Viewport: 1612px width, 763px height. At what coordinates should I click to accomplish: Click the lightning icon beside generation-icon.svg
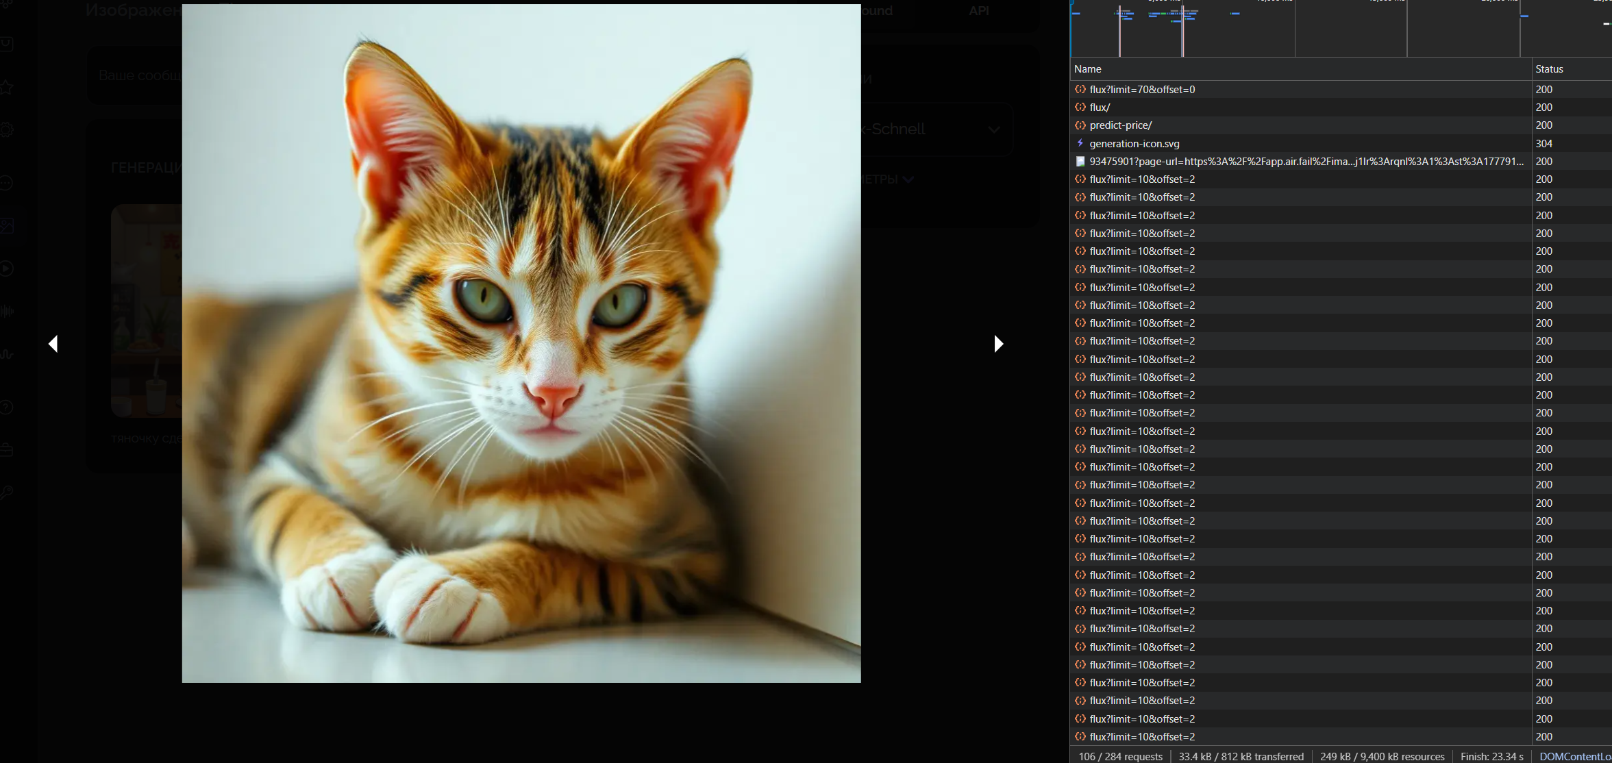tap(1080, 143)
